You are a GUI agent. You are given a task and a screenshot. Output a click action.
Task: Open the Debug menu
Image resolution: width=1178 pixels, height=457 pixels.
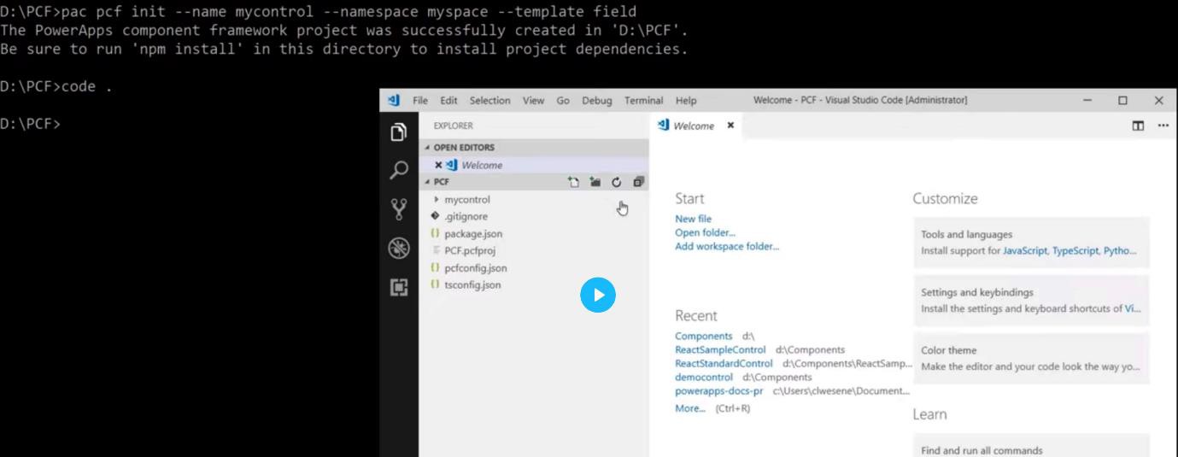[597, 101]
